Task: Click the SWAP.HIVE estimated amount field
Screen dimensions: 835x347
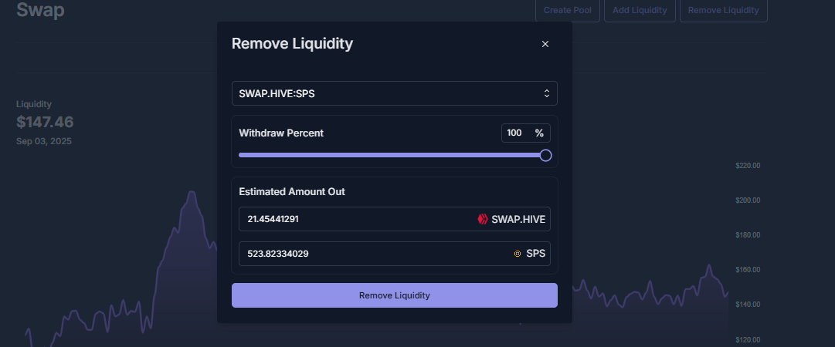Action: [x=394, y=219]
